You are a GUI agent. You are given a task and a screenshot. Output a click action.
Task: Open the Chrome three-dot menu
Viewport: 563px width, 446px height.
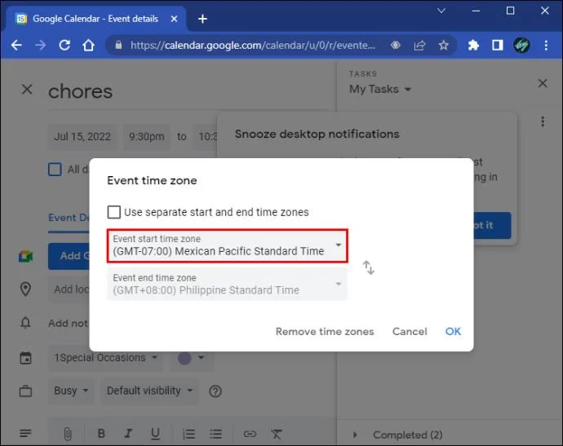point(546,45)
